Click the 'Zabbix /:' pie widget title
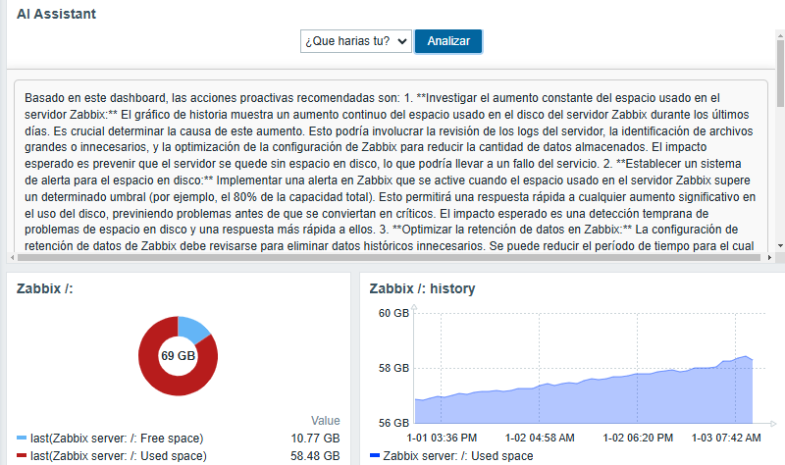Viewport: 785px width, 465px height. [44, 288]
